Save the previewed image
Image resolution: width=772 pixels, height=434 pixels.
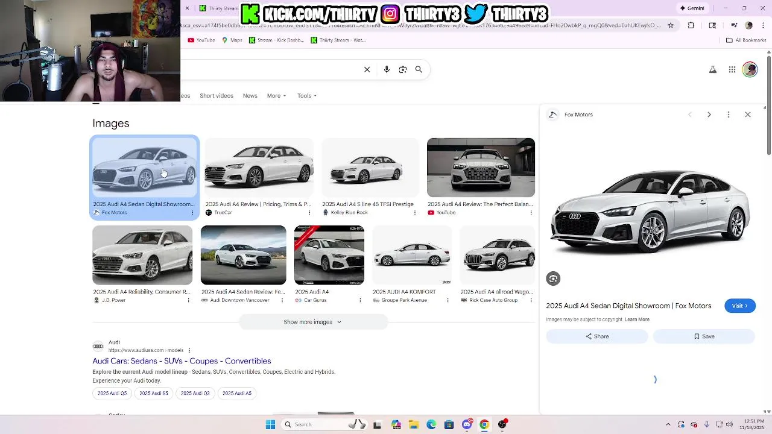pyautogui.click(x=704, y=336)
